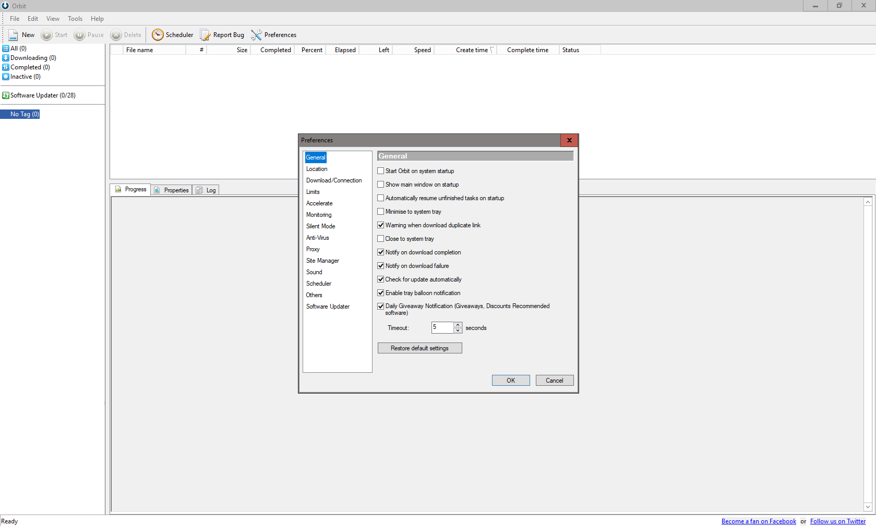Untick Notify on download failure
The width and height of the screenshot is (876, 526).
pos(381,266)
